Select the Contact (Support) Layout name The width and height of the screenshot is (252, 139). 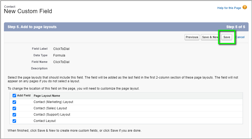[52, 115]
